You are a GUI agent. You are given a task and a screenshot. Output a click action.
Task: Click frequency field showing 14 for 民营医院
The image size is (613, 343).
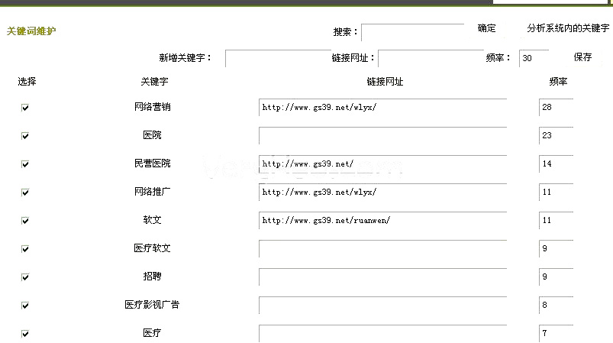pos(555,164)
